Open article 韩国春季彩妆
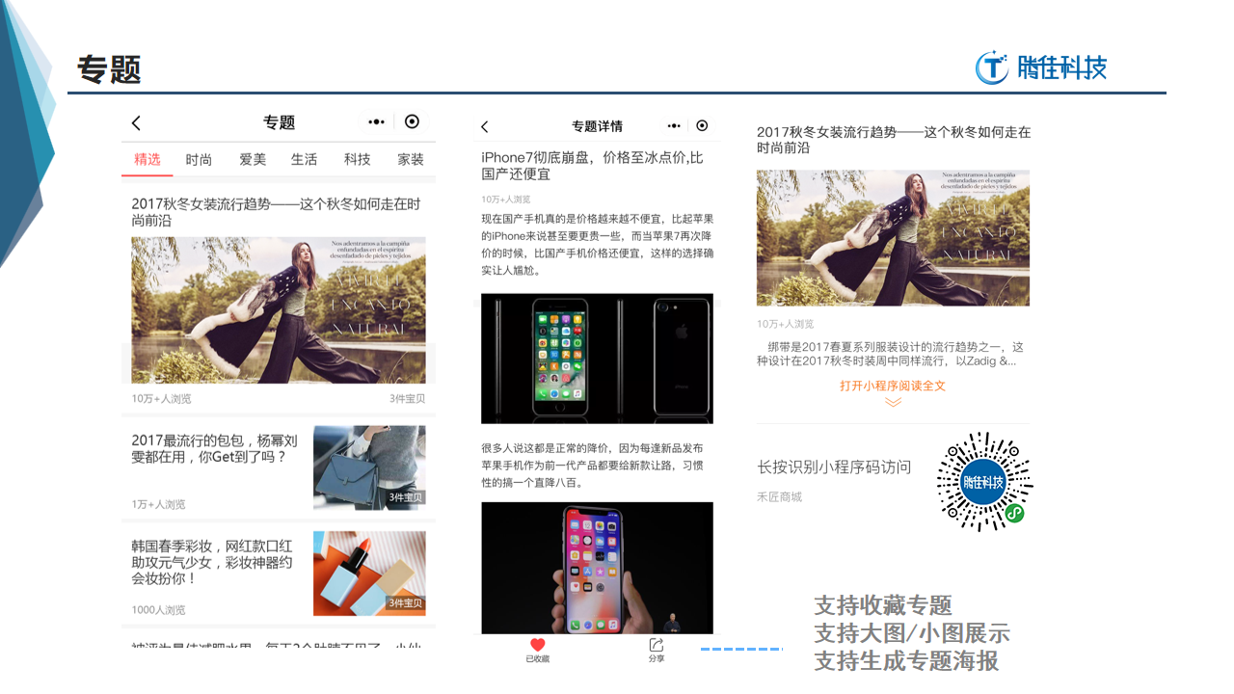This screenshot has height=694, width=1234. (x=212, y=562)
